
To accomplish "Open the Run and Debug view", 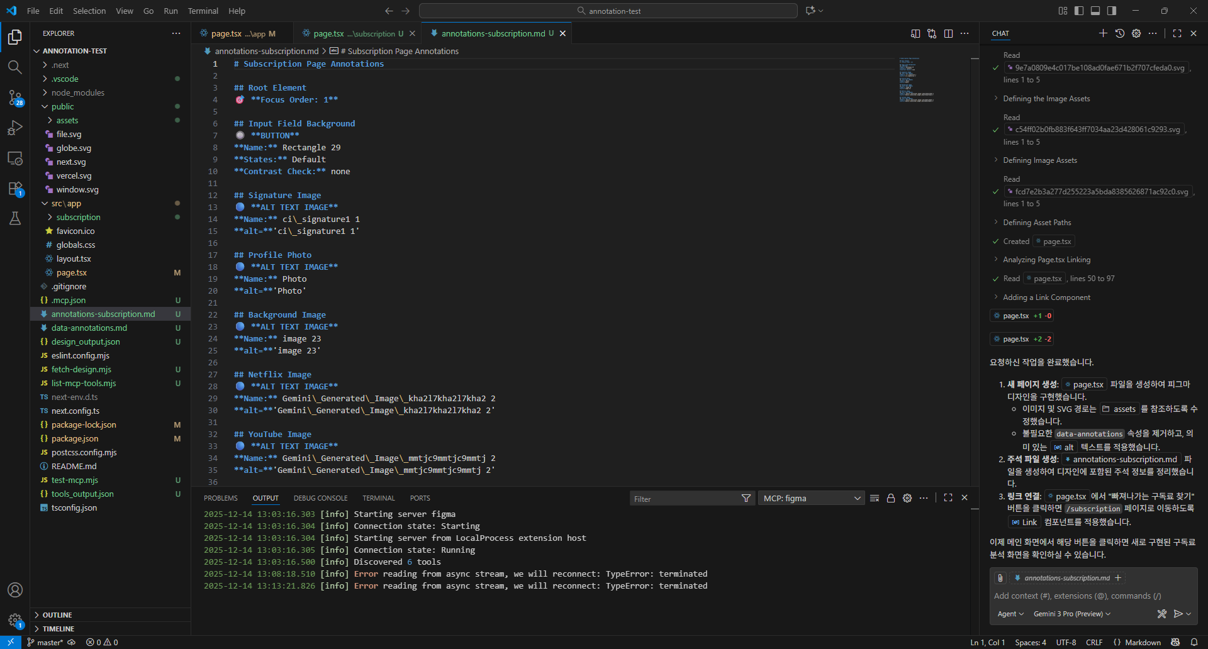I will (x=15, y=128).
